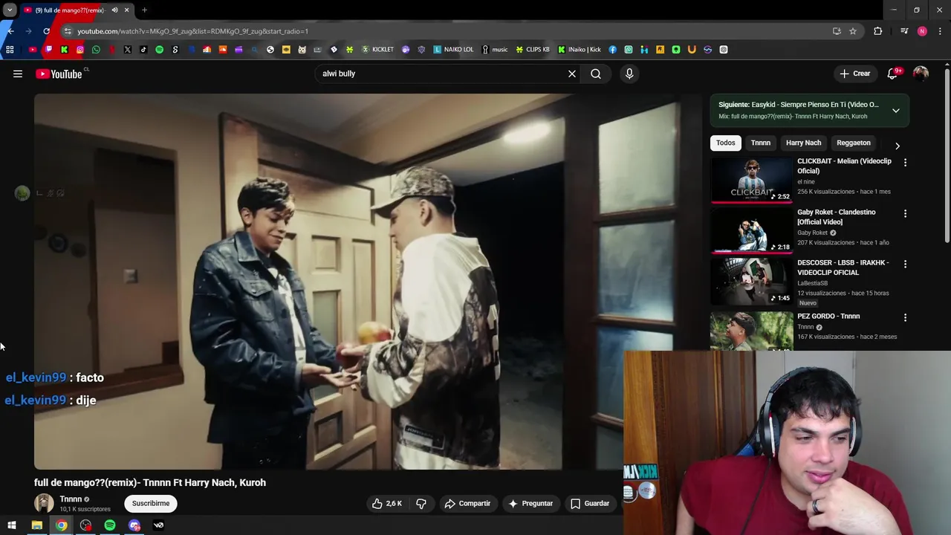This screenshot has width=951, height=535.
Task: Click Guardar to save video
Action: [x=590, y=503]
